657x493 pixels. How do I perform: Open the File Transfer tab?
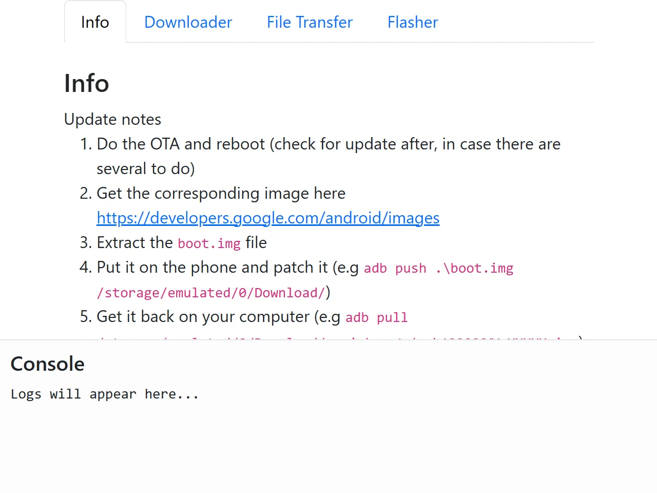[x=310, y=22]
